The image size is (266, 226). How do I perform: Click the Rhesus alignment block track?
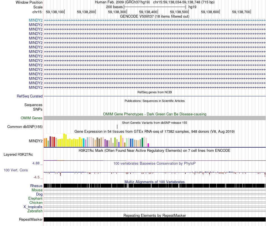[155, 186]
